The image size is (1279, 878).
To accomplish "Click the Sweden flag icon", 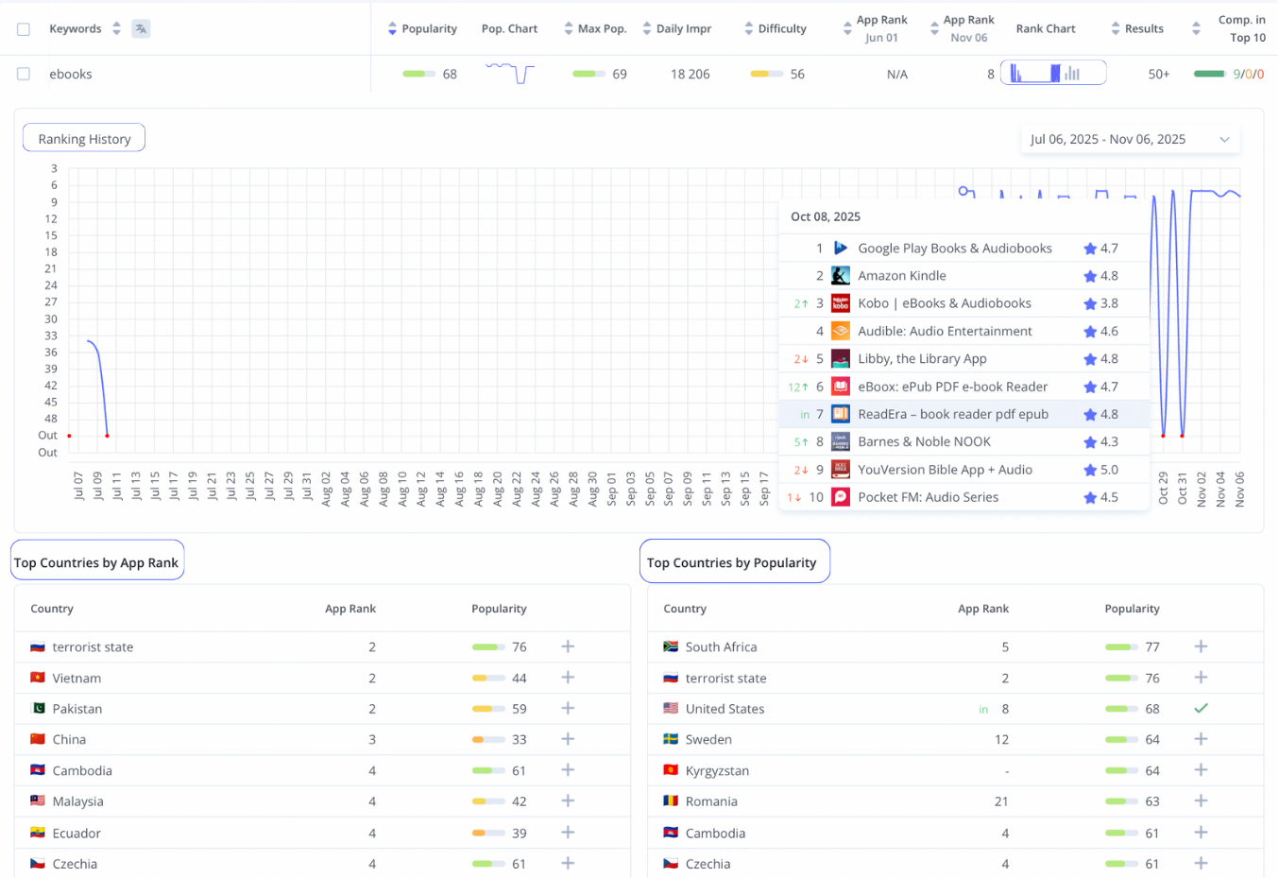I will pos(671,739).
